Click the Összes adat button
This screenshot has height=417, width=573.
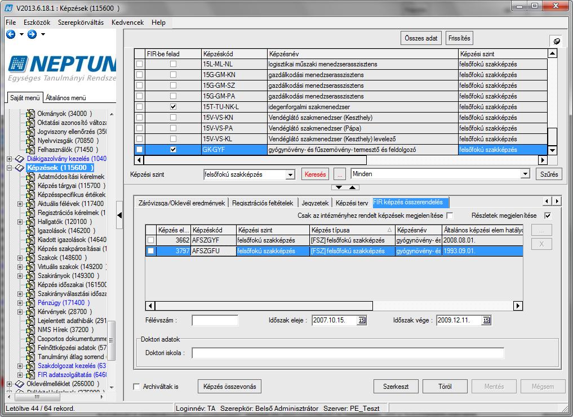click(x=421, y=38)
